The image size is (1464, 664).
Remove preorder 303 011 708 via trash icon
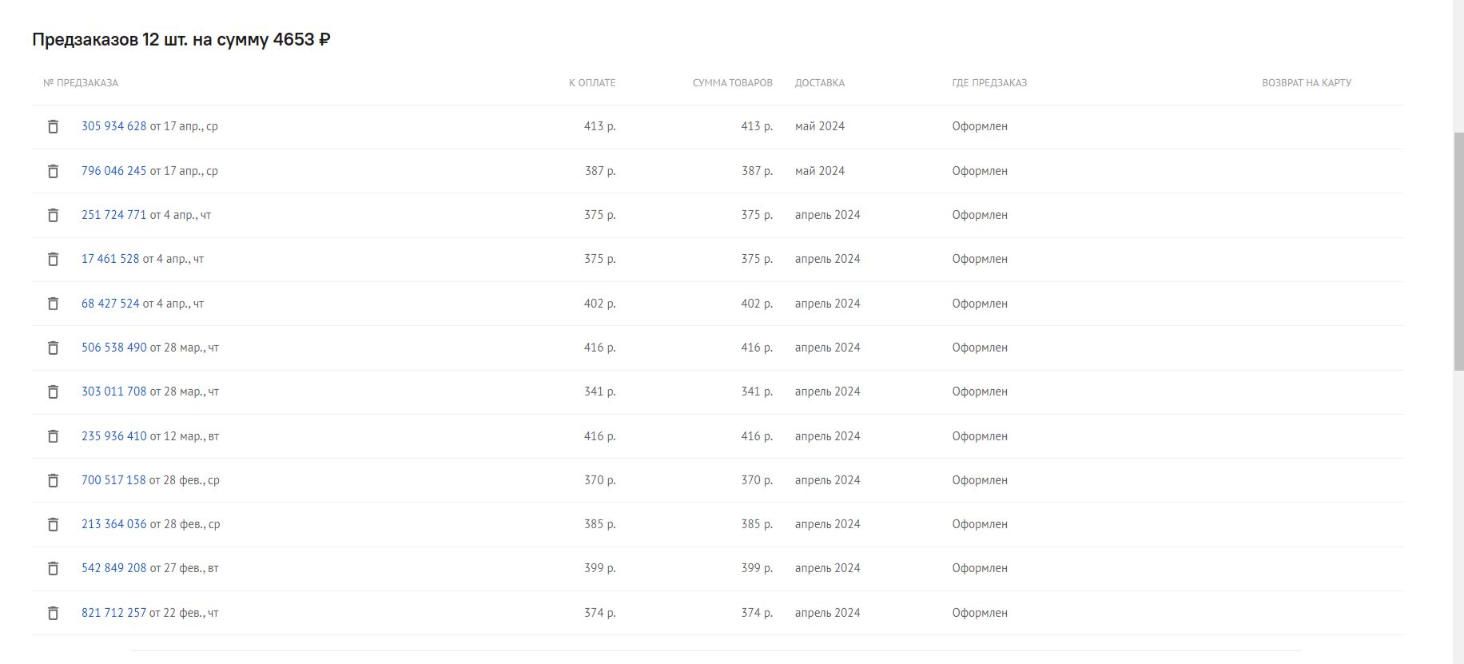click(x=53, y=392)
